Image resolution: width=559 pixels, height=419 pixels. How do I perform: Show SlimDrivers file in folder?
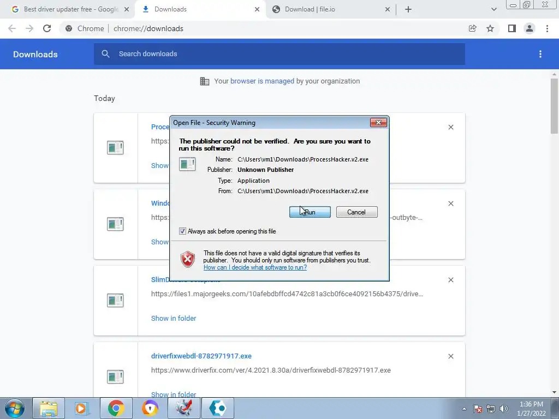(x=174, y=319)
